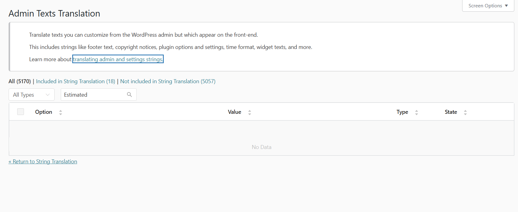Click the search magnifier icon

[129, 95]
